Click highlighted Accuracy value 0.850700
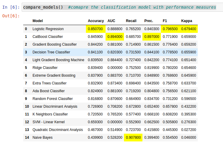Viewport: 223px width, 145px height. click(96, 29)
